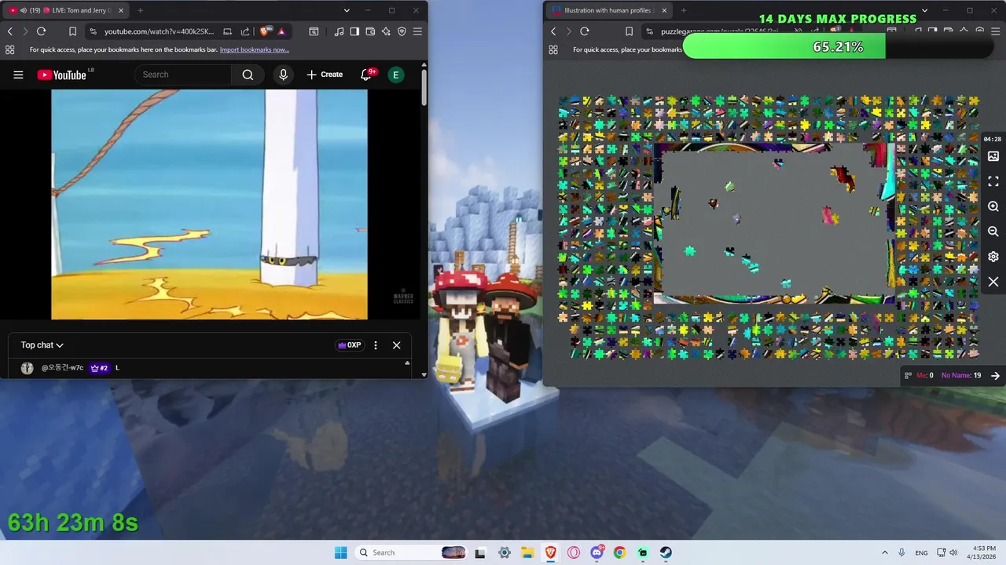
Task: Open the YouTube account avatar E
Action: [x=396, y=75]
